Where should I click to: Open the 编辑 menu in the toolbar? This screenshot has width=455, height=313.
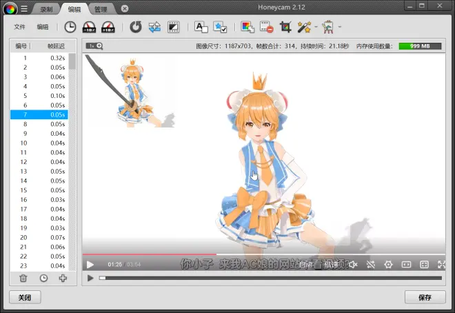pos(42,27)
